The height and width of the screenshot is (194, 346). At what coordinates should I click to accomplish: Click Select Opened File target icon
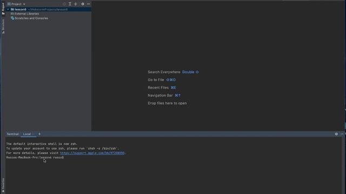(x=64, y=4)
